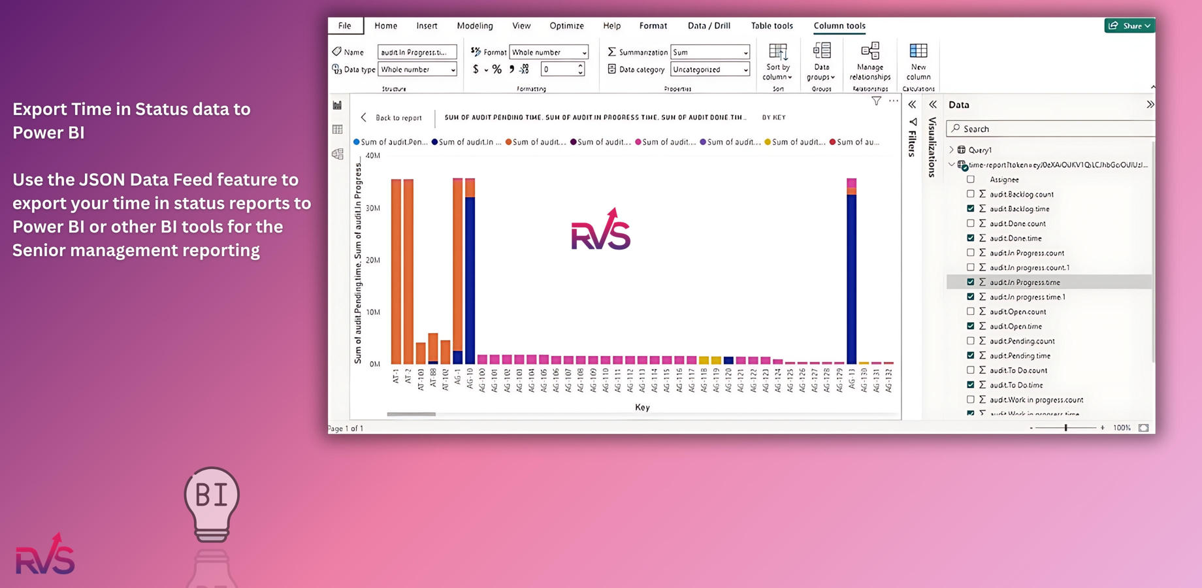Click the Filters pane funnel icon

(x=913, y=122)
